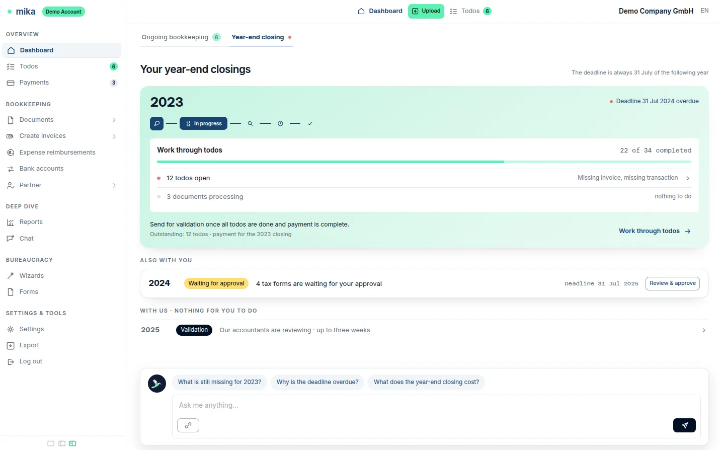This screenshot has height=450, width=721.
Task: Expand the Documents submenu chevron
Action: click(114, 120)
